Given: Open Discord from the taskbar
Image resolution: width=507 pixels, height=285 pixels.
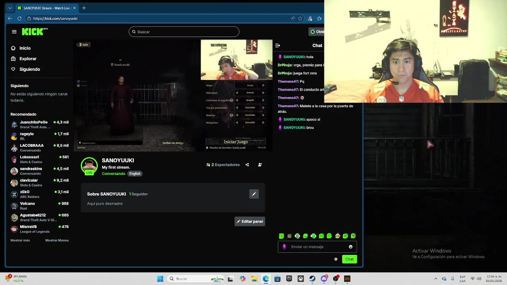Looking at the screenshot, I should 324,279.
